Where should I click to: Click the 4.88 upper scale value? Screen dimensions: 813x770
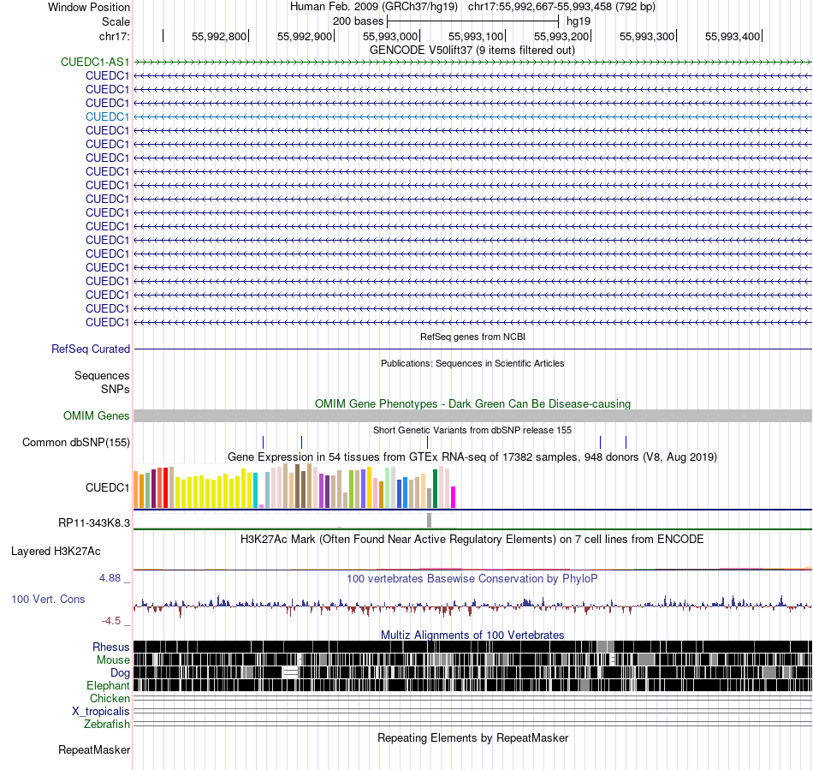(110, 578)
